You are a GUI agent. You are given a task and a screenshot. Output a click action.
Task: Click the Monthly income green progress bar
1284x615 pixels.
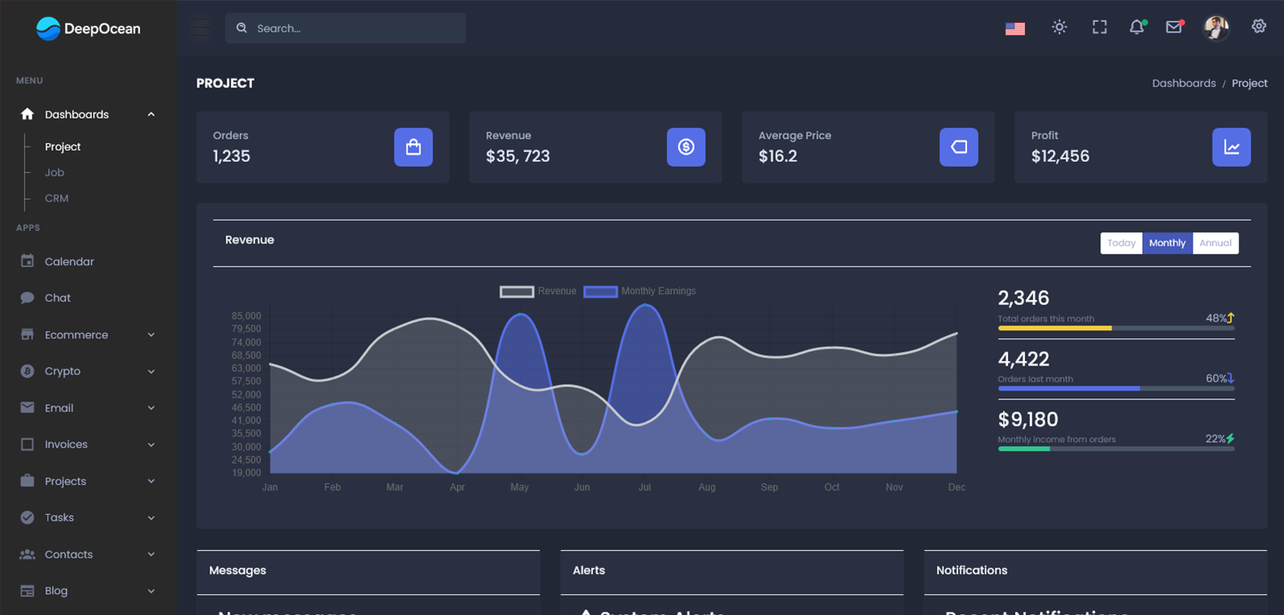(x=1115, y=448)
